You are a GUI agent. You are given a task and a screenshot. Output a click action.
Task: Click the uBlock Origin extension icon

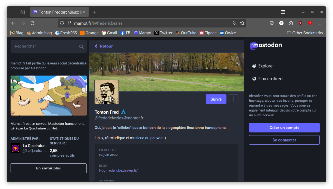pos(300,23)
